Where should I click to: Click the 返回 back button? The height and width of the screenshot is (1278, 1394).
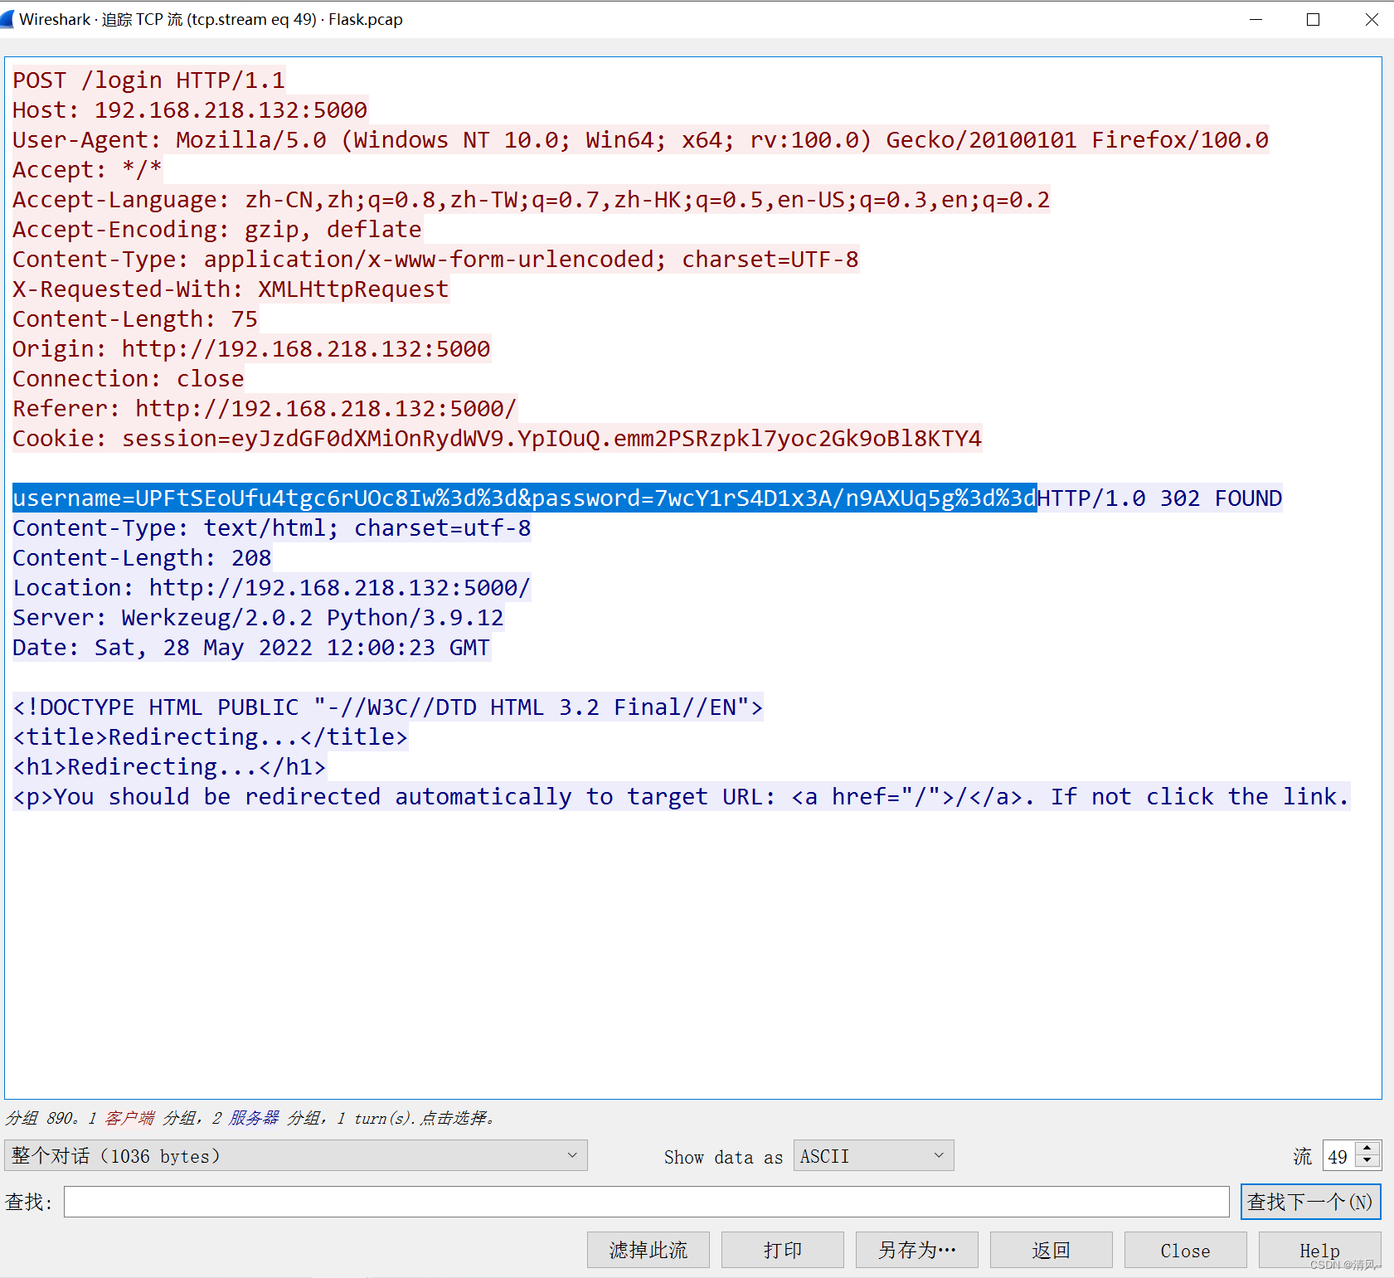(1052, 1250)
